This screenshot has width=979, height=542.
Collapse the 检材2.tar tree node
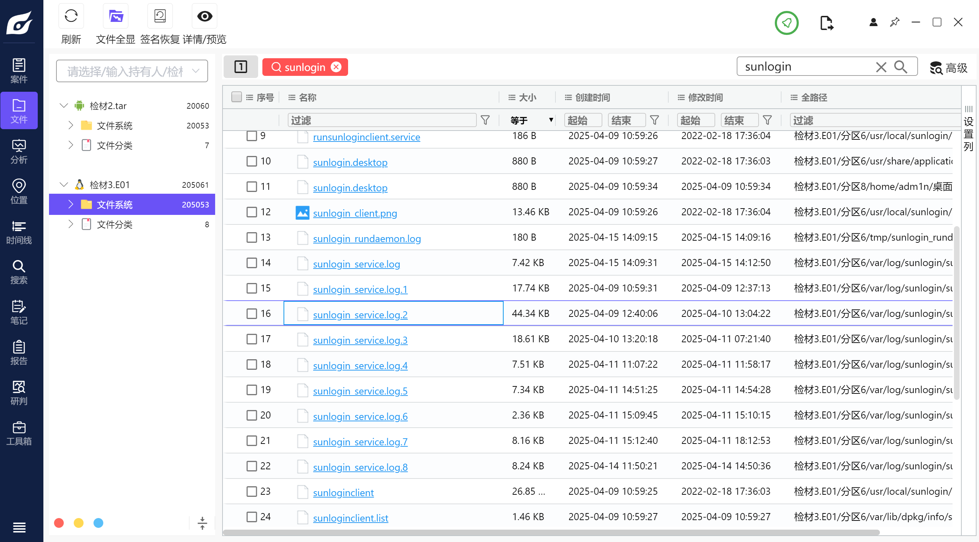click(64, 106)
